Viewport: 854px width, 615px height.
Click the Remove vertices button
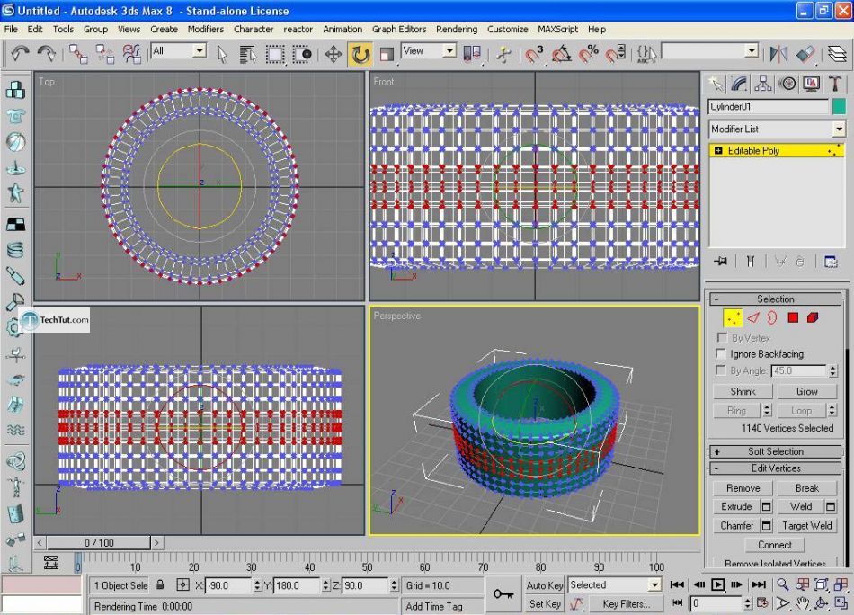[743, 488]
